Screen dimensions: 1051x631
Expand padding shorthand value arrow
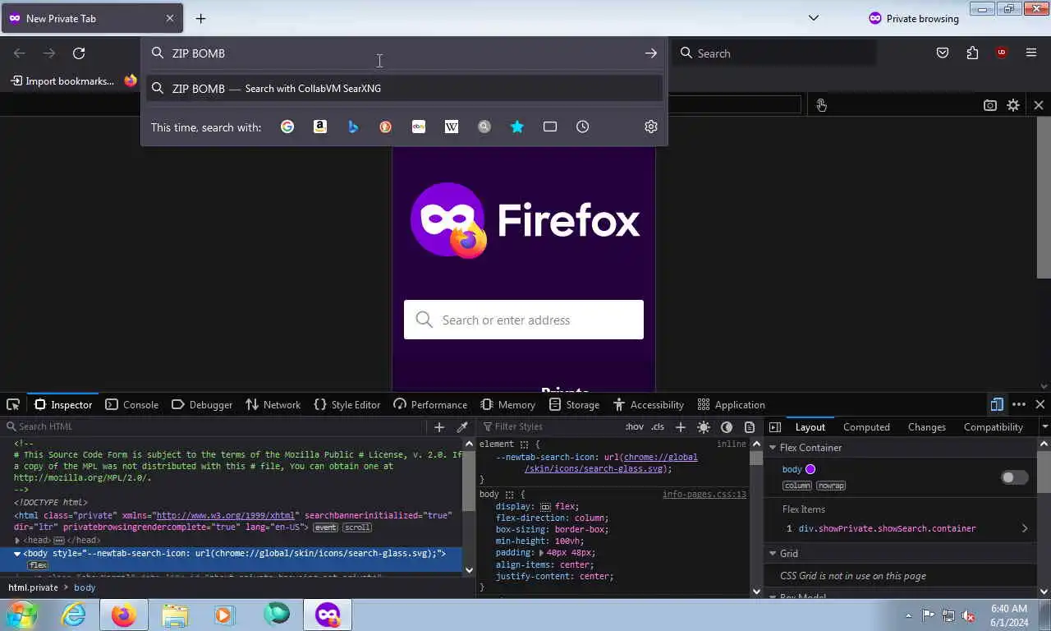point(541,553)
